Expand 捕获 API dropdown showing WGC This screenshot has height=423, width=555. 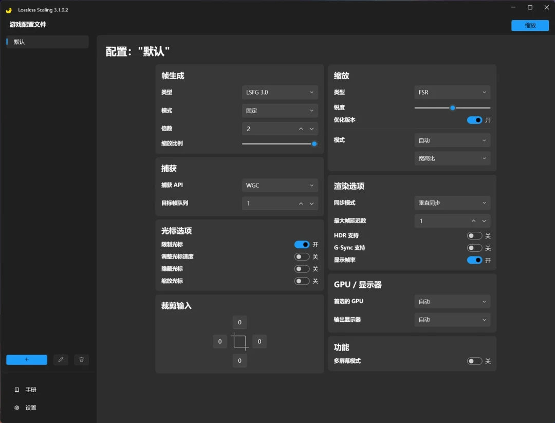(280, 185)
